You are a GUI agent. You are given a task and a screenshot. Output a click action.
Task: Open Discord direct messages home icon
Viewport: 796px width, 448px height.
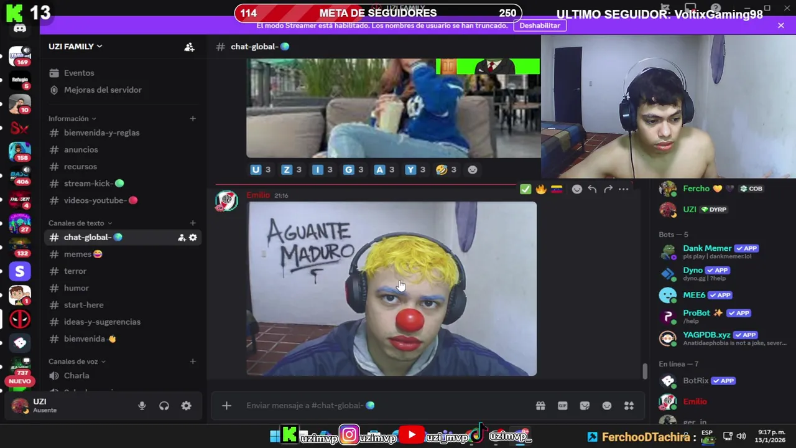pos(20,28)
